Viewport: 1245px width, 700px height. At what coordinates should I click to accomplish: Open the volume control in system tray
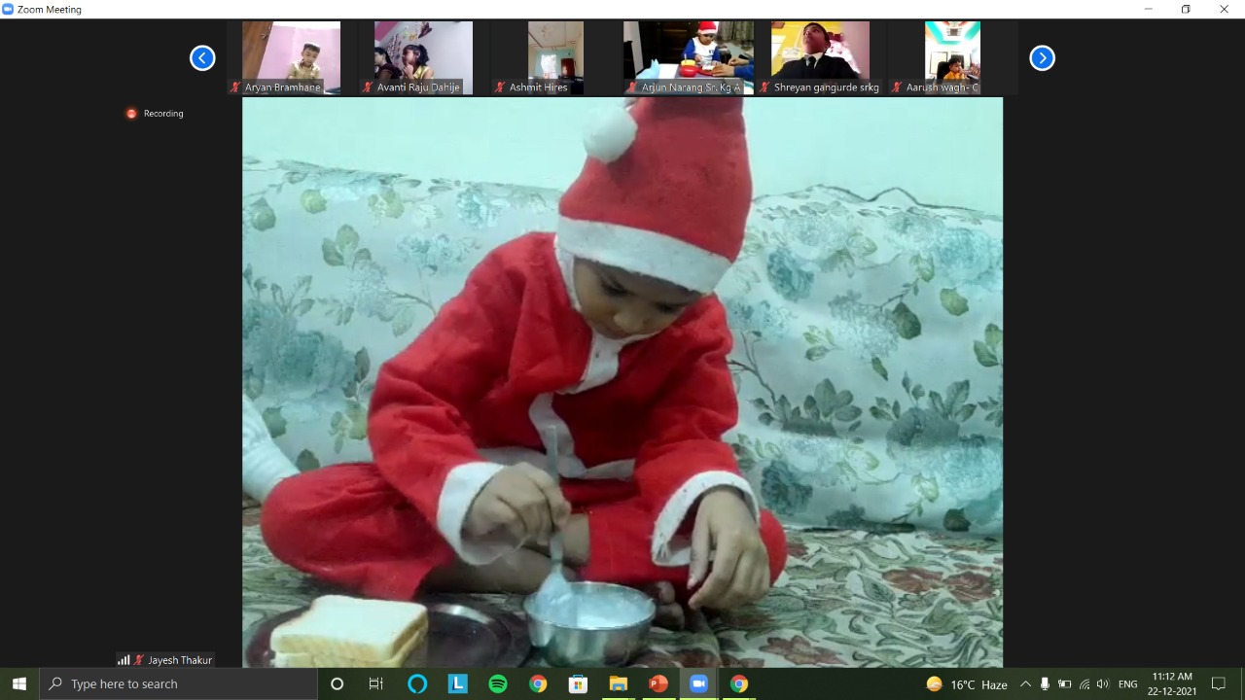[1102, 684]
